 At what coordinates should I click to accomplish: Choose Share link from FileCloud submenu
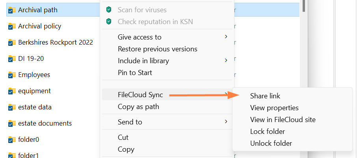click(265, 96)
